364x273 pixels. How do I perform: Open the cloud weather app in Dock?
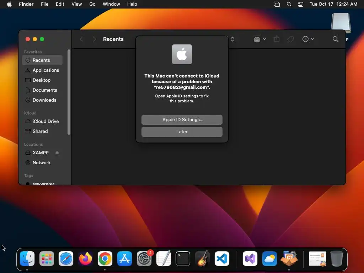[269, 258]
